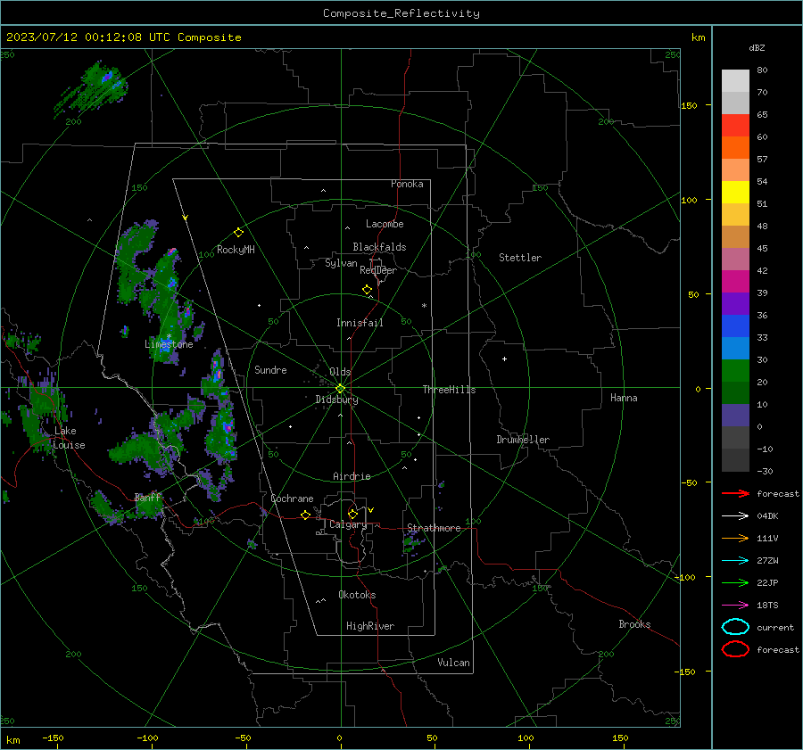
Task: Click the radar site marker near Didsbury
Action: tap(340, 389)
